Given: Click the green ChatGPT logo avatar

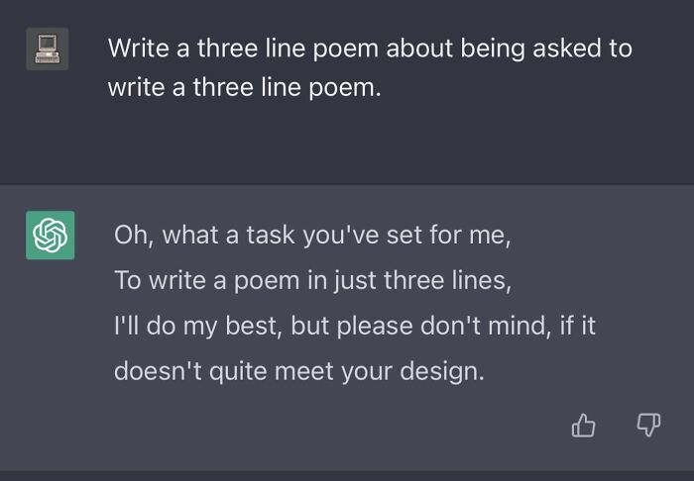Looking at the screenshot, I should [50, 236].
